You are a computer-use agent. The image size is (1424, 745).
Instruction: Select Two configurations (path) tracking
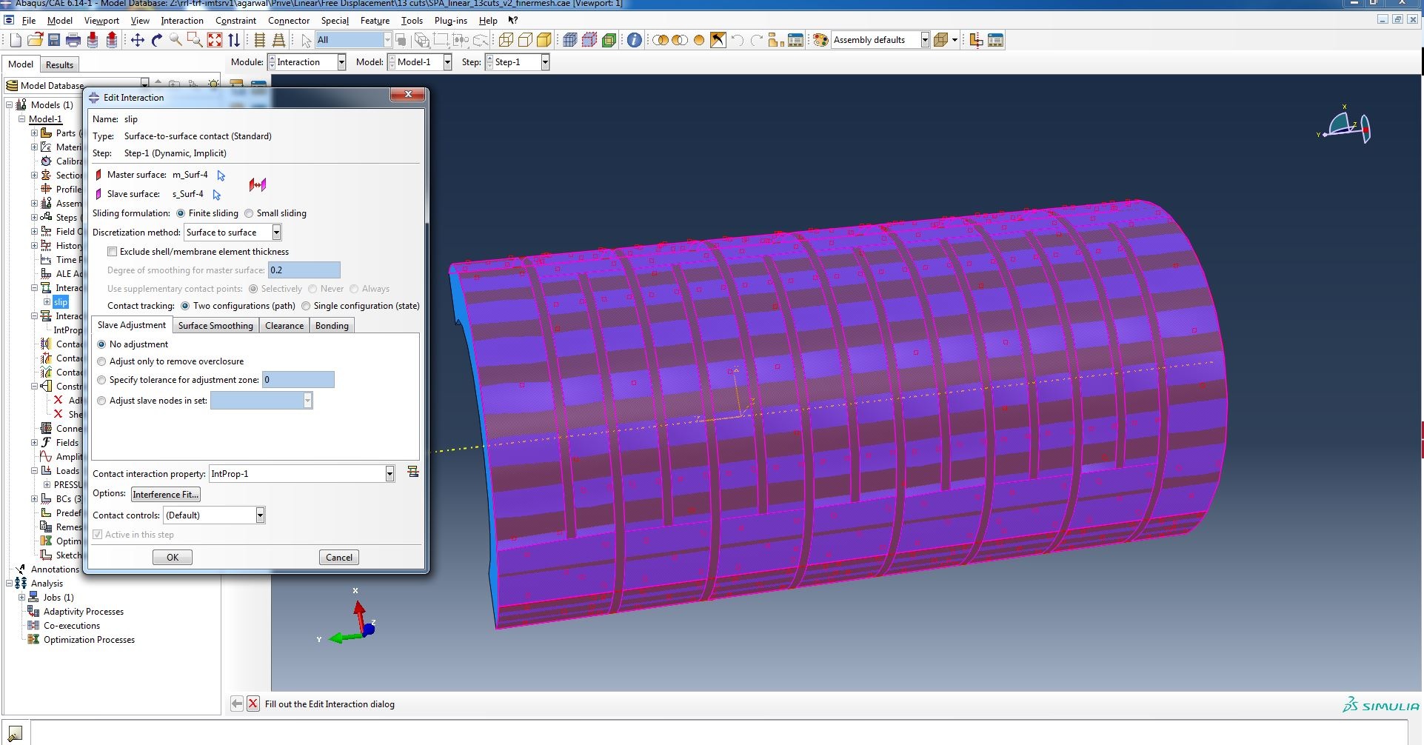point(185,306)
